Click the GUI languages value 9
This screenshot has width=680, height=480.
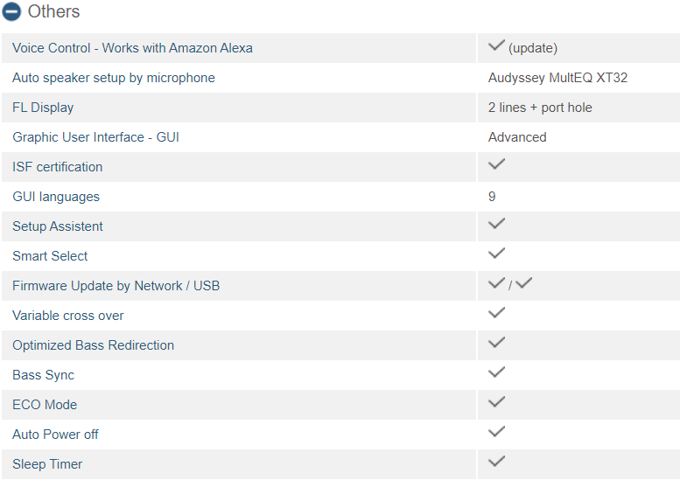coord(492,197)
